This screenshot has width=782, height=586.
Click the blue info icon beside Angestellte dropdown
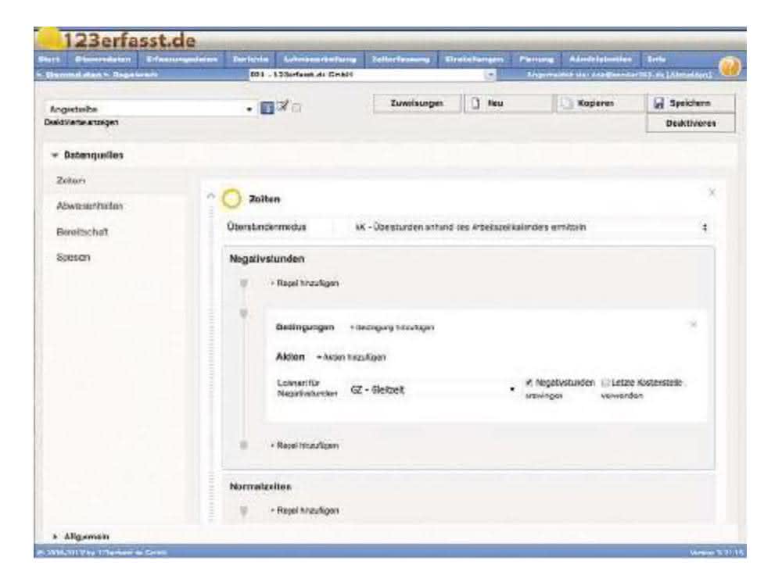pyautogui.click(x=267, y=108)
